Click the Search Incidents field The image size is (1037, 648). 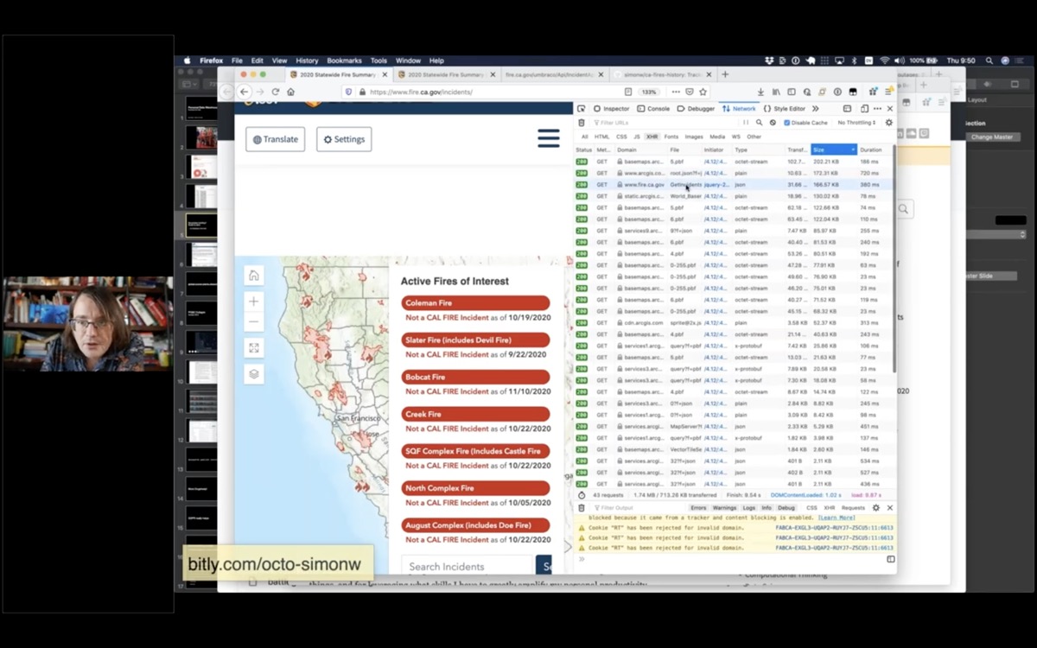point(467,567)
